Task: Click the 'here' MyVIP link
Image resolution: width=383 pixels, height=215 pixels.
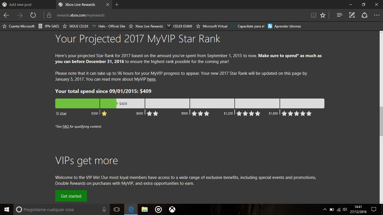Action: click(151, 79)
